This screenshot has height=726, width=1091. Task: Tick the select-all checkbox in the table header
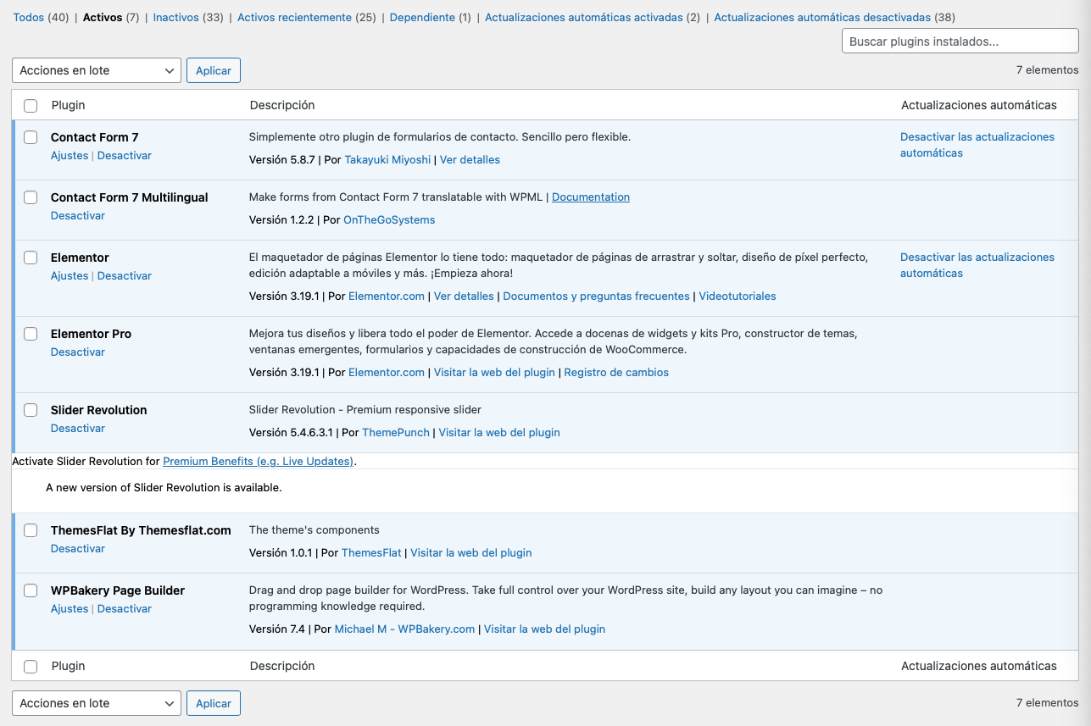[x=31, y=106]
